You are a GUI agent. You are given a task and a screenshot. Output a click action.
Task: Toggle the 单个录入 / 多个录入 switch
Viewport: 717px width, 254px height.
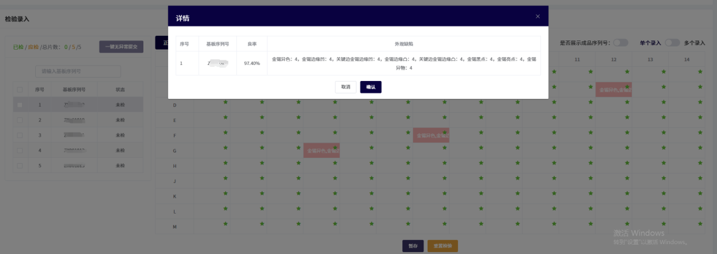(673, 42)
